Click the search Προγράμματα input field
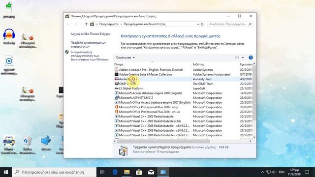The height and width of the screenshot is (177, 315). (230, 24)
